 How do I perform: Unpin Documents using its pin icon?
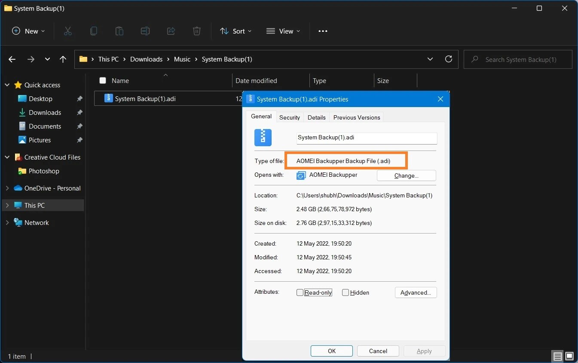point(80,126)
